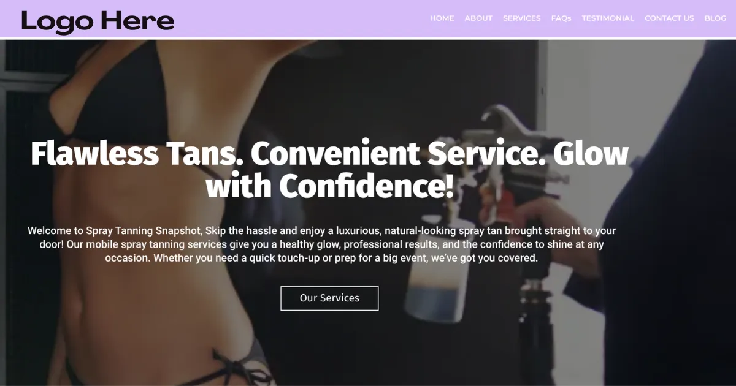Open the FAQs navigation item
Viewport: 736px width, 386px height.
coord(561,18)
